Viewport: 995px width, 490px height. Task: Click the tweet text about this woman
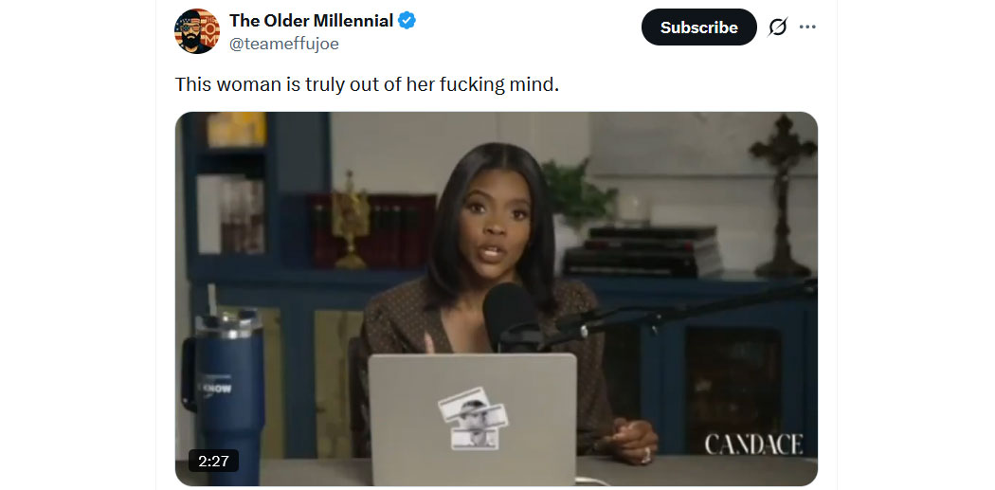tap(367, 84)
